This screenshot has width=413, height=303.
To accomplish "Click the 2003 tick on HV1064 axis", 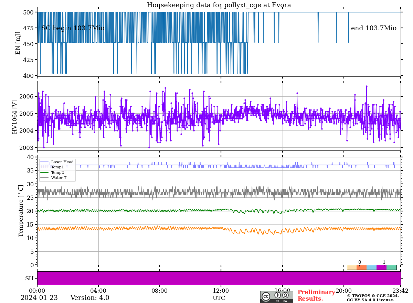I will click(x=27, y=148).
